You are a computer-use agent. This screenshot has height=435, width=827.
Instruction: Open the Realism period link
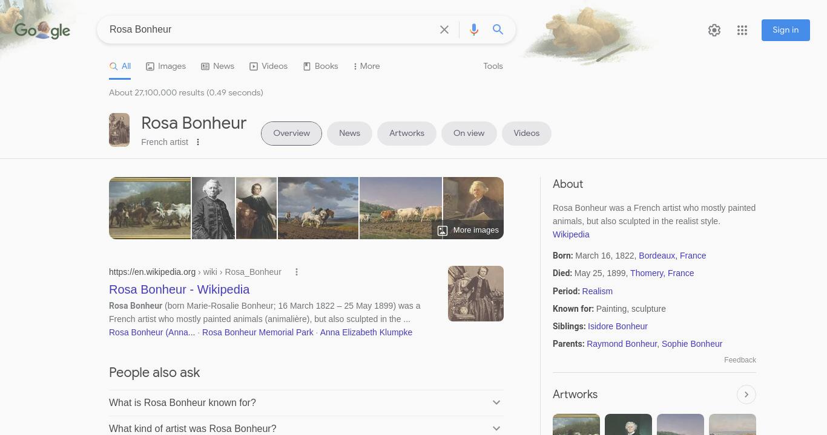597,291
